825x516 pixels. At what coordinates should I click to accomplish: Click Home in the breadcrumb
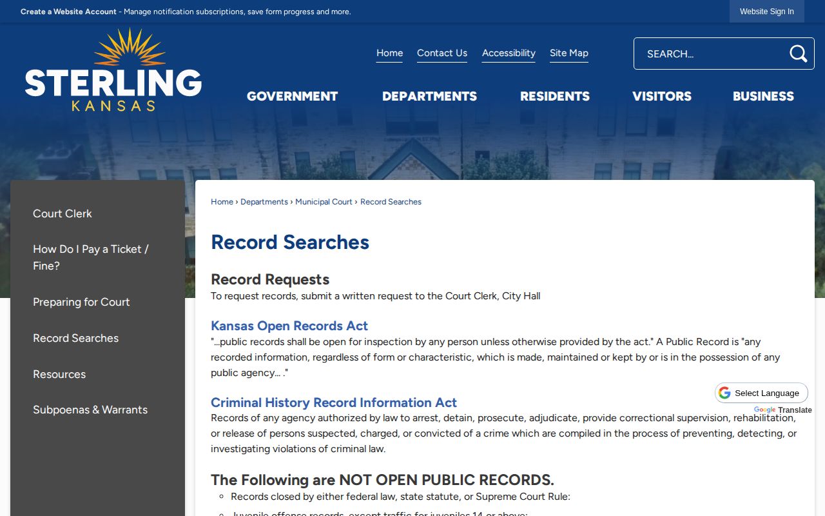[222, 202]
